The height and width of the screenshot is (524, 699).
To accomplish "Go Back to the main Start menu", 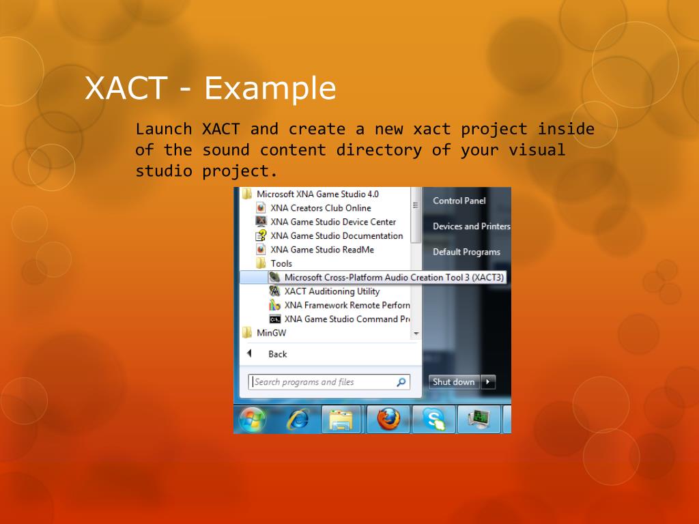I will (x=277, y=354).
